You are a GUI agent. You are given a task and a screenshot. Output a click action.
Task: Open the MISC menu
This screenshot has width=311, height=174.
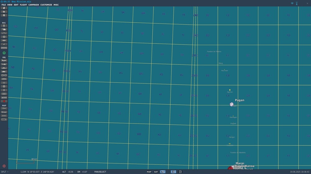point(56,5)
